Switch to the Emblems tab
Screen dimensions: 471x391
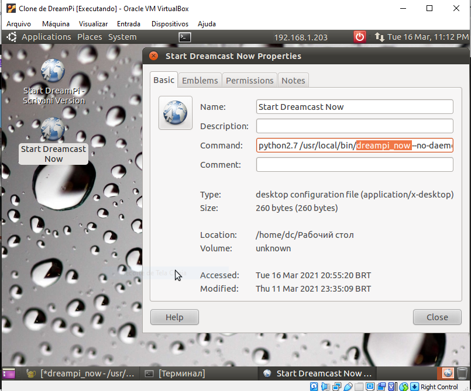click(x=200, y=81)
